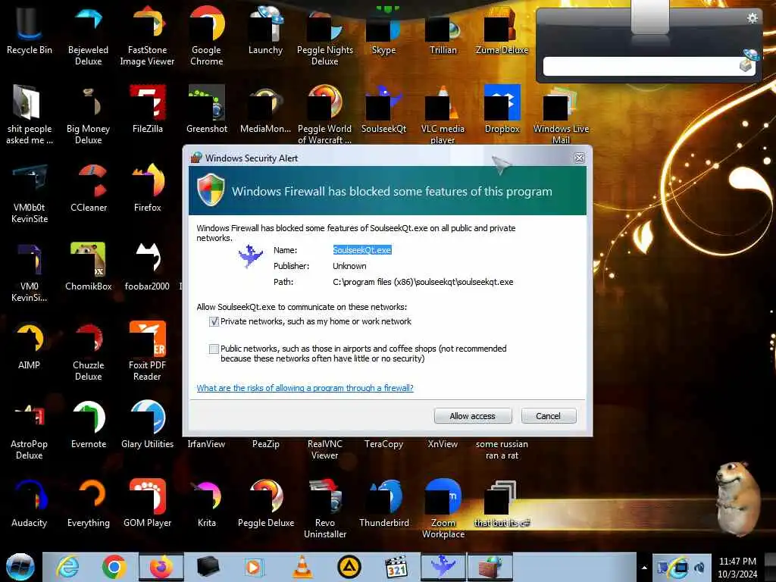Open Peggle Deluxe desktop icon
Image resolution: width=776 pixels, height=582 pixels.
pos(266,504)
